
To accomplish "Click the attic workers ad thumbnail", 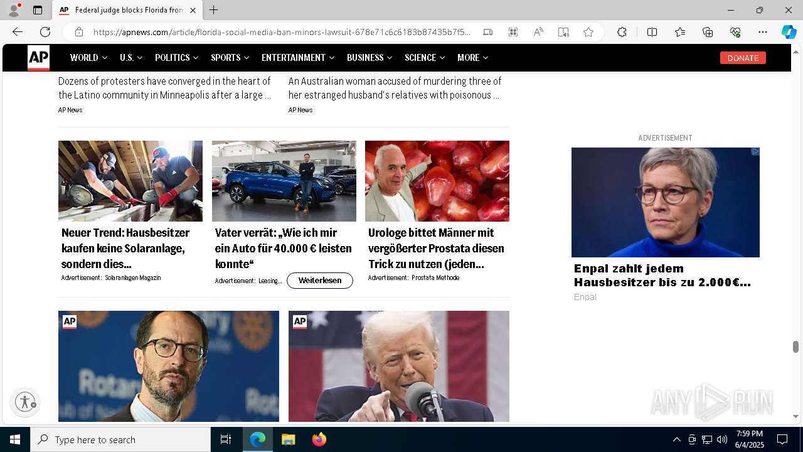I will tap(130, 181).
